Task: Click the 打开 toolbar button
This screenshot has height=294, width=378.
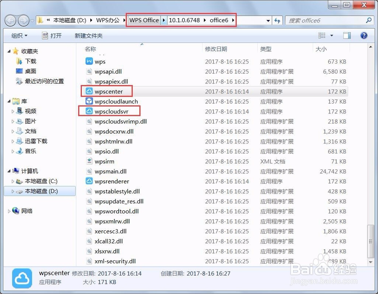Action: click(x=52, y=36)
